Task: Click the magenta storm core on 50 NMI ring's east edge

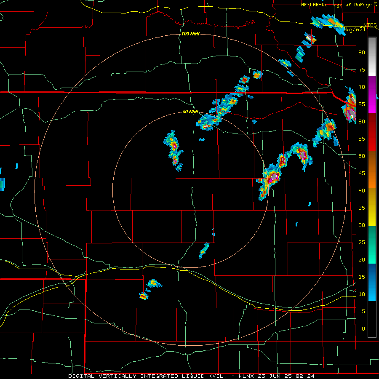Action: tap(272, 178)
